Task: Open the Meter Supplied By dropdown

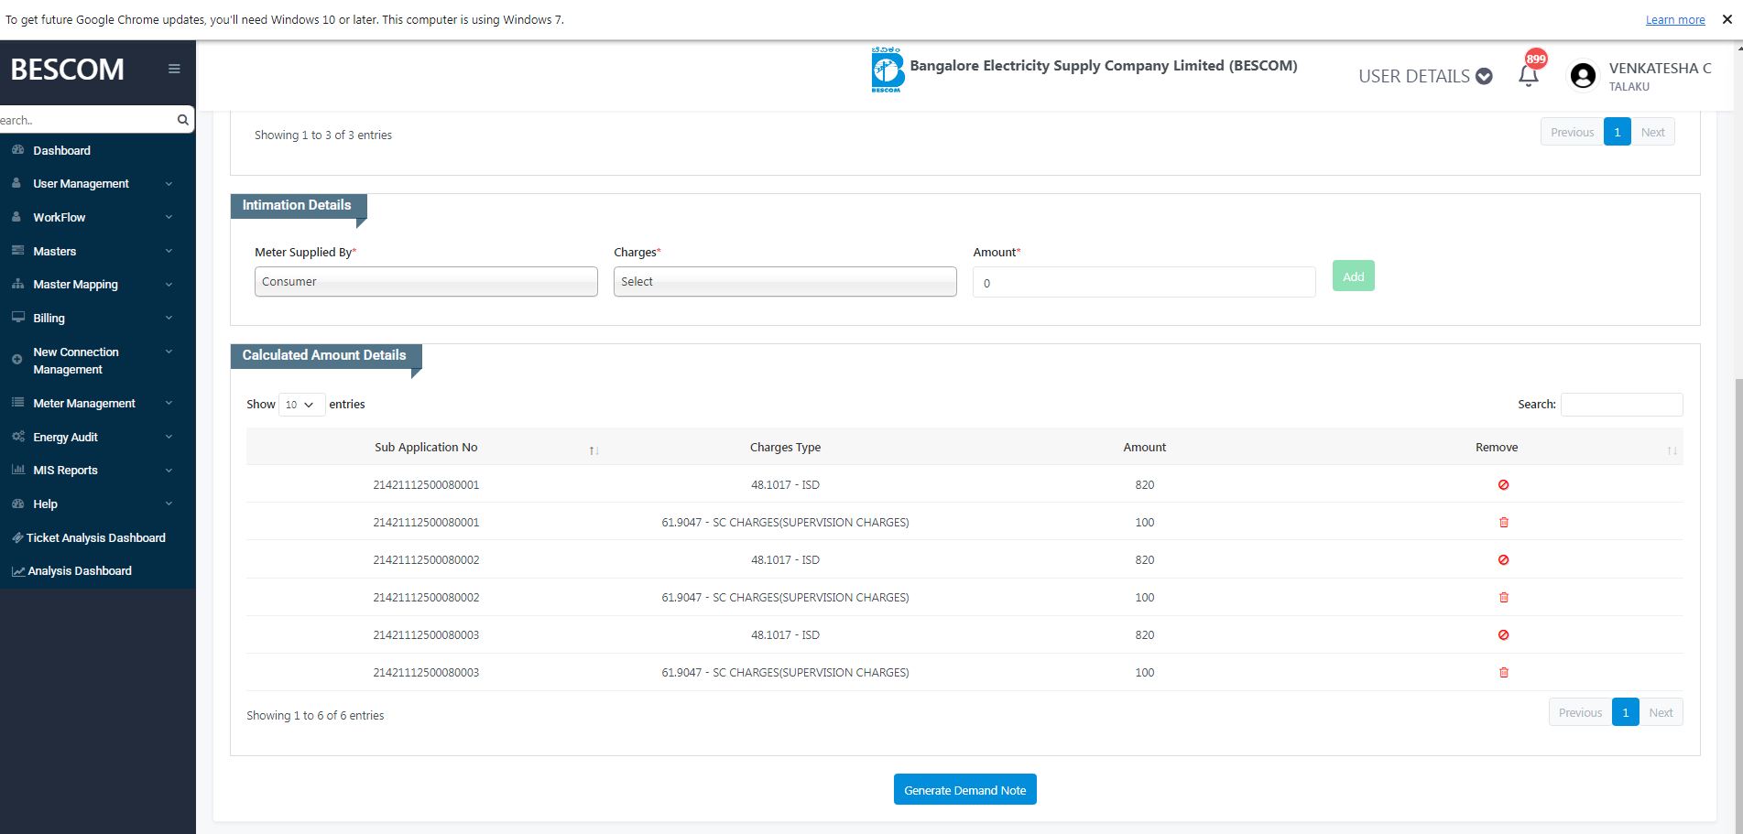Action: pos(426,282)
